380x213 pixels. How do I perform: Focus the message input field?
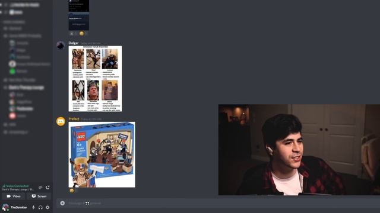tap(218, 203)
